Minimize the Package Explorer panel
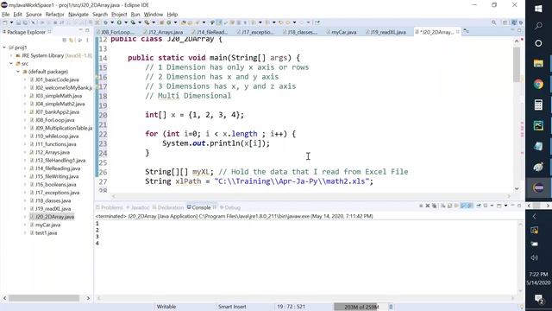 point(80,30)
